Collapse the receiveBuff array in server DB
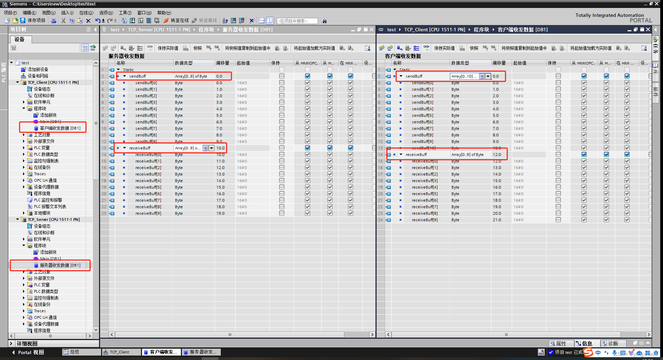This screenshot has height=360, width=663. point(124,148)
